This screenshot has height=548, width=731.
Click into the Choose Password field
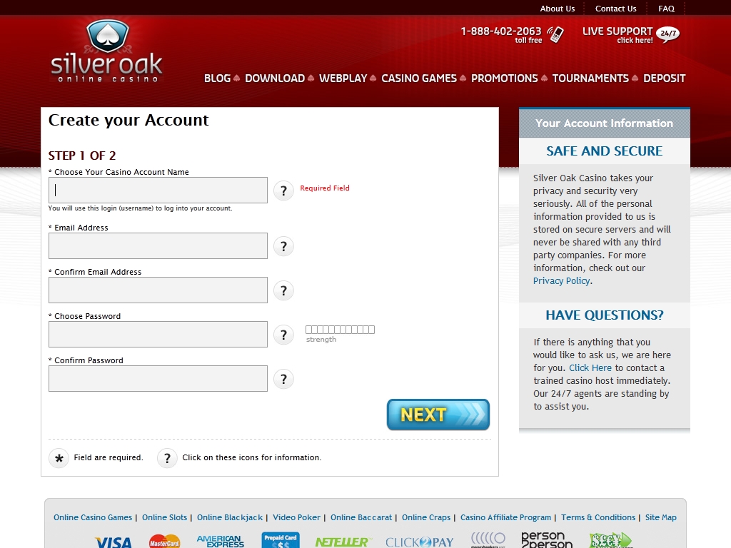(x=158, y=335)
